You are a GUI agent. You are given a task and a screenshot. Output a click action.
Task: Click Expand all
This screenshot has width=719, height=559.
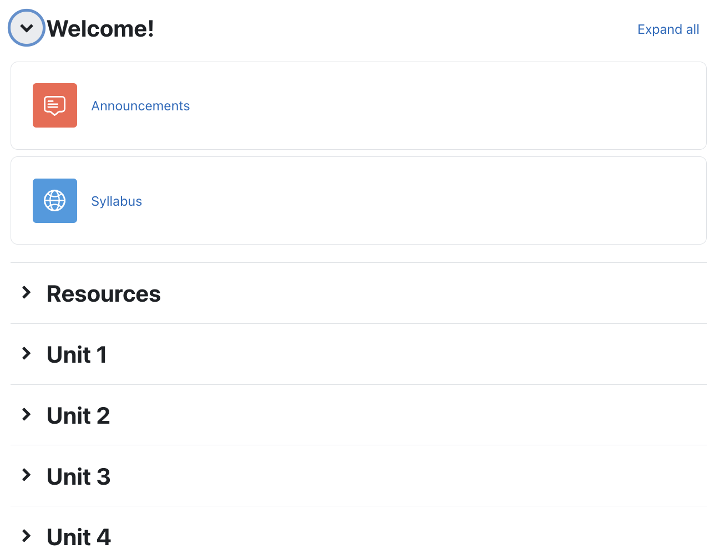[668, 29]
